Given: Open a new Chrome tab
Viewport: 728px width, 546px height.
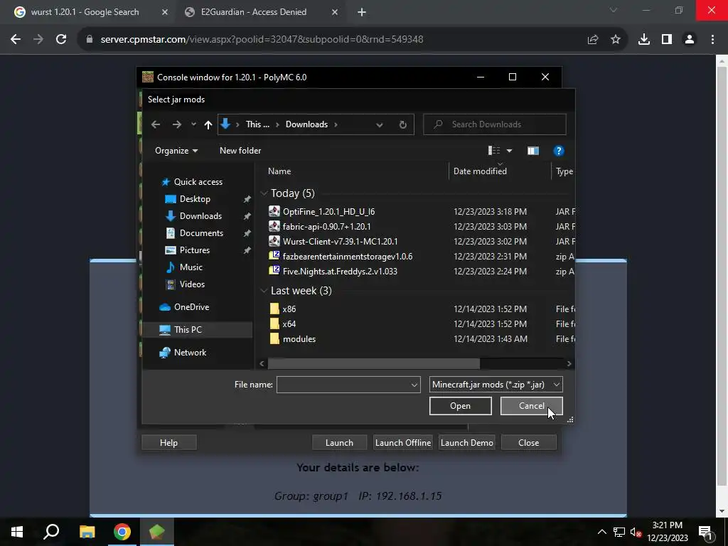Looking at the screenshot, I should [362, 12].
